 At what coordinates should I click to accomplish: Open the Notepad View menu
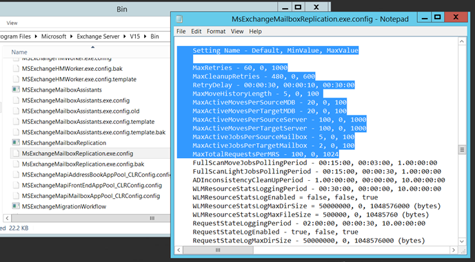click(237, 32)
